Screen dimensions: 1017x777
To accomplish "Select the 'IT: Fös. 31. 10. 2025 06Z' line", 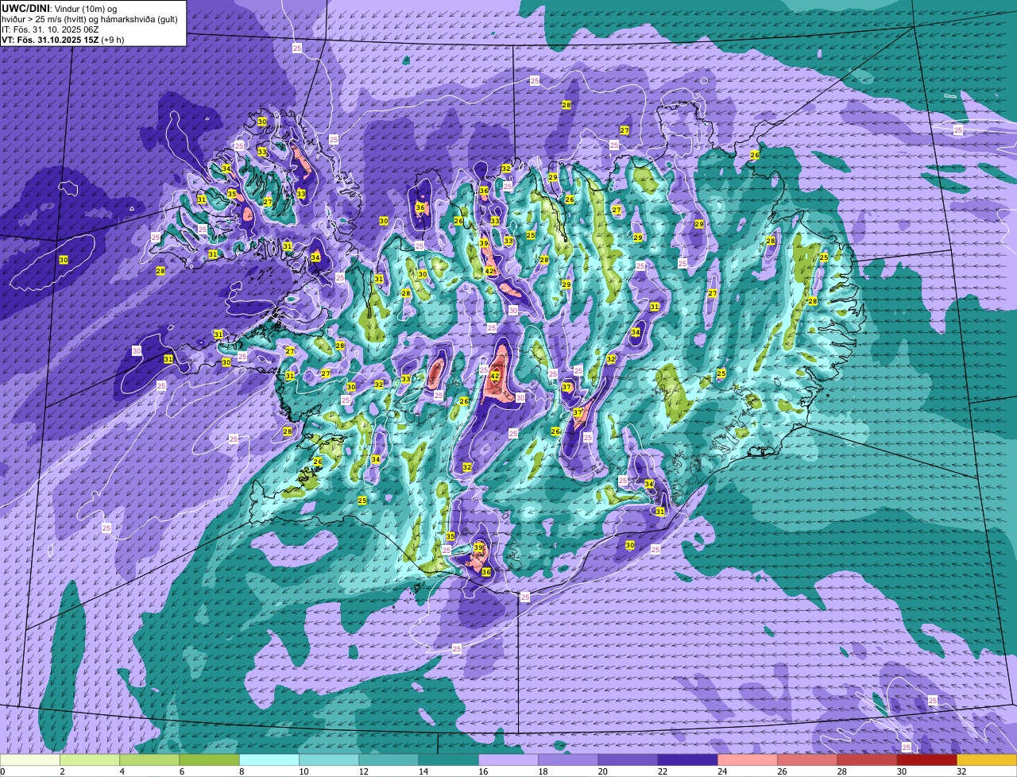I will pos(50,29).
